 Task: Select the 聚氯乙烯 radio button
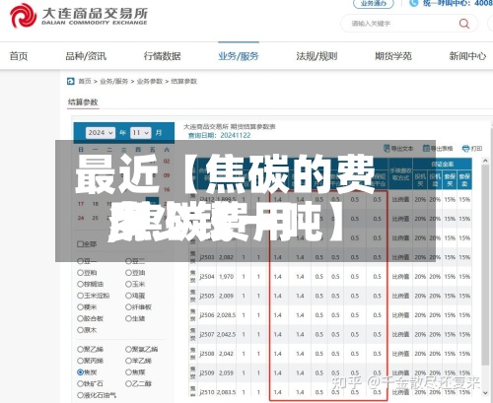pos(128,349)
